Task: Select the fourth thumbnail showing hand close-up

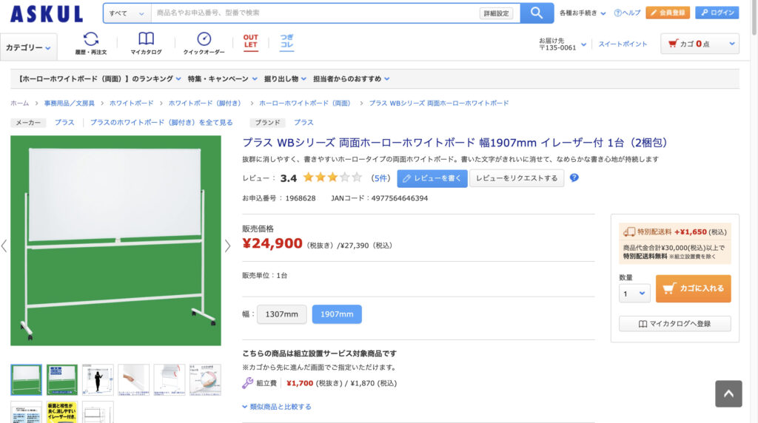Action: pos(133,380)
